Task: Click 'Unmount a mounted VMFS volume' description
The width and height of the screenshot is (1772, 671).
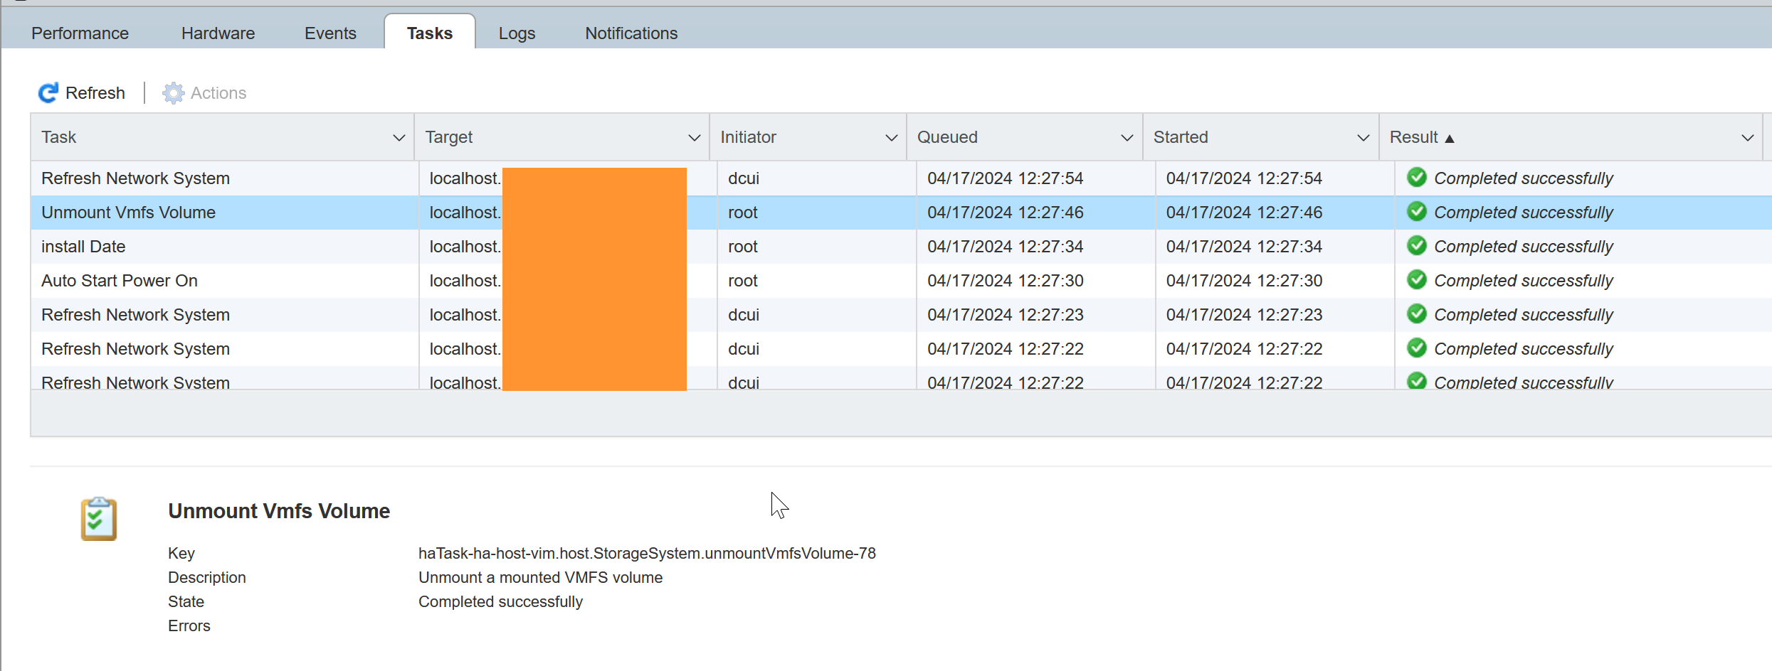Action: pyautogui.click(x=540, y=577)
